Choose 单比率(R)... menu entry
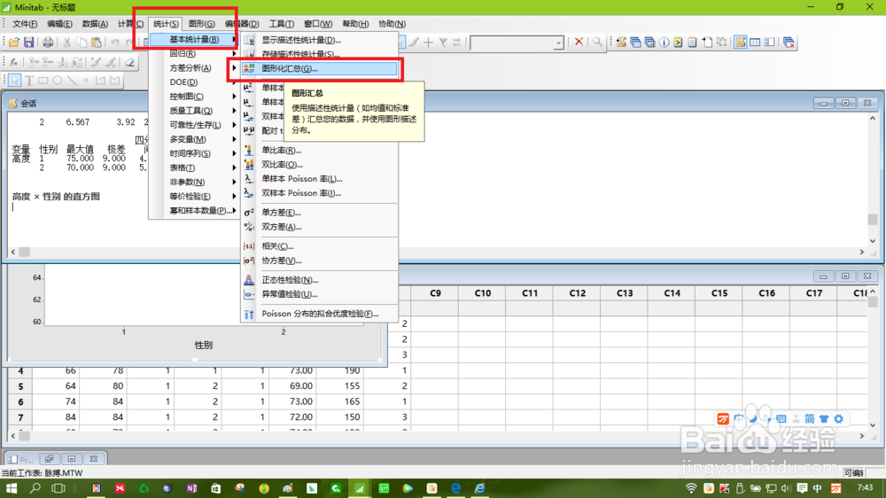 [x=320, y=151]
